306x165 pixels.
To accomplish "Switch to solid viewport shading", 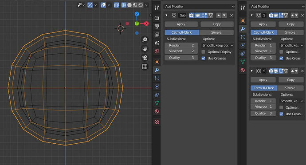I will click(129, 5).
